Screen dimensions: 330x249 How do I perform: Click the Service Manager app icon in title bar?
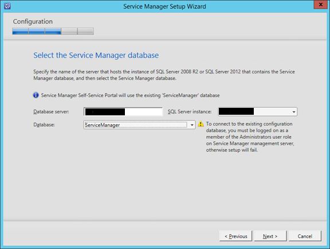[x=7, y=6]
